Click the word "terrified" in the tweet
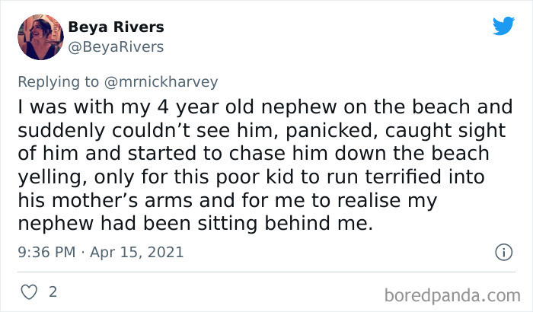Viewport: 533px width, 312px height. 403,177
